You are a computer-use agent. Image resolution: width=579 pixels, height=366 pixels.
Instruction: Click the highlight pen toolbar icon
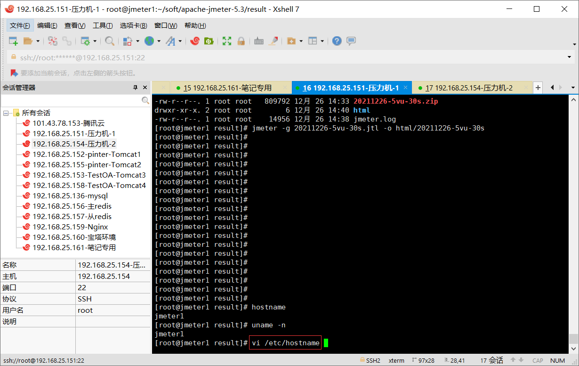273,41
